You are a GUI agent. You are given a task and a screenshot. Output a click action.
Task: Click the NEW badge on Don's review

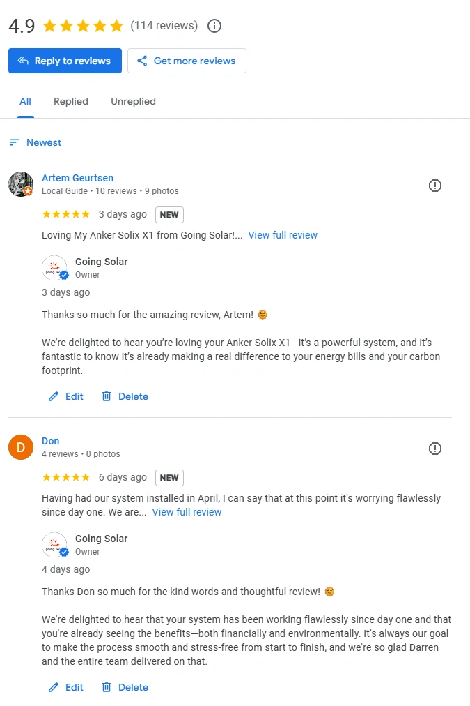169,477
